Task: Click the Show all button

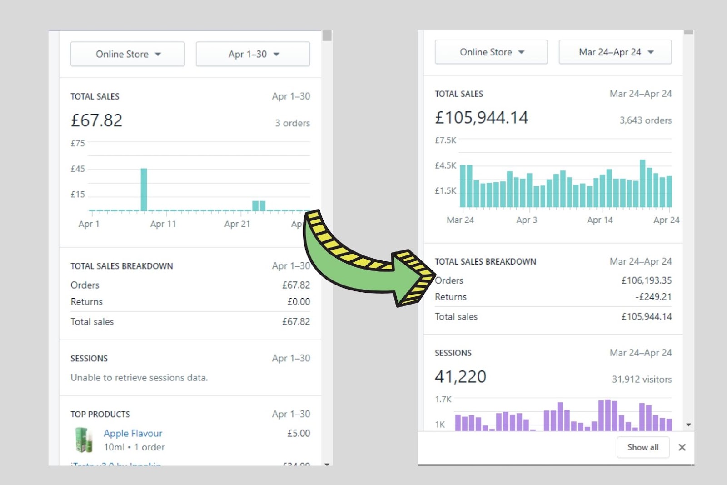Action: [x=643, y=447]
